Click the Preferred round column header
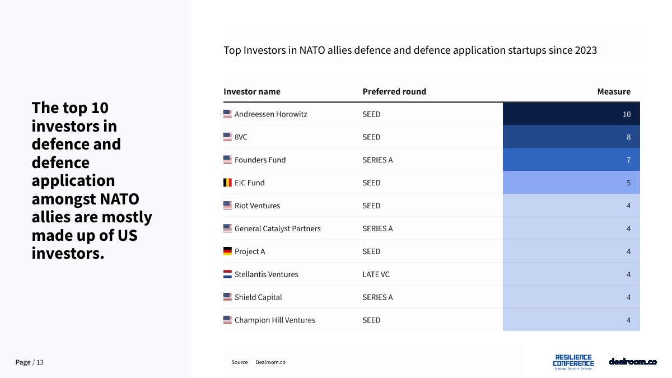Screen dimensions: 672x378 pyautogui.click(x=394, y=92)
